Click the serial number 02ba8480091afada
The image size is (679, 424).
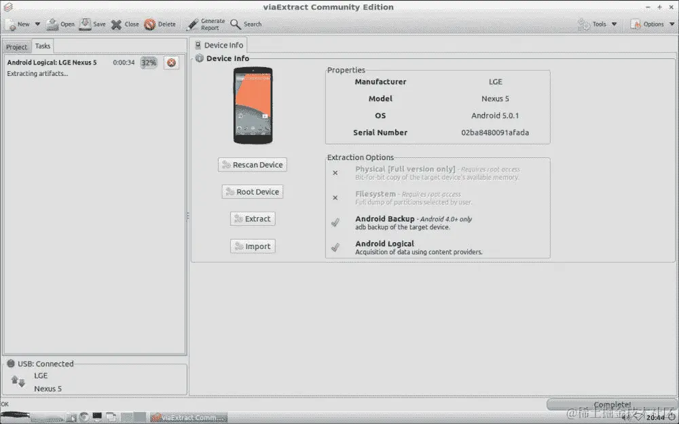495,132
